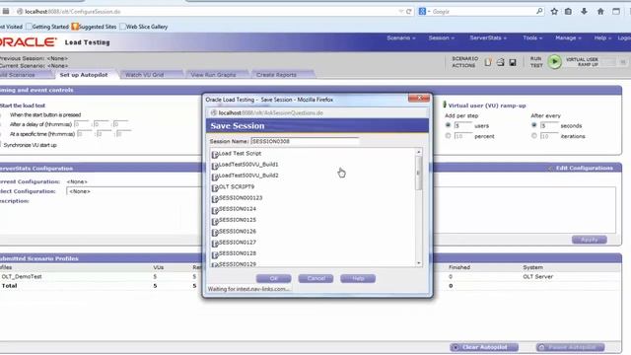Click the Edit Configurations link
This screenshot has height=355, width=631.
(584, 168)
